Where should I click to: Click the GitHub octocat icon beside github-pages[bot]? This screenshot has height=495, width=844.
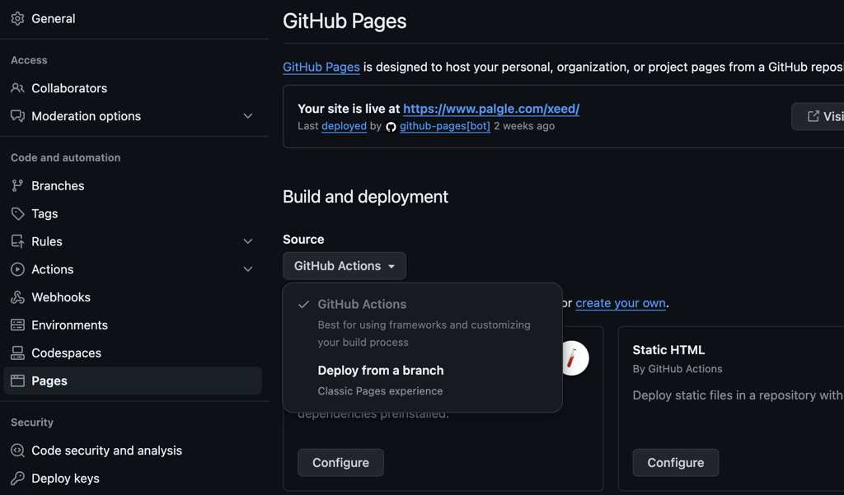[x=391, y=127]
